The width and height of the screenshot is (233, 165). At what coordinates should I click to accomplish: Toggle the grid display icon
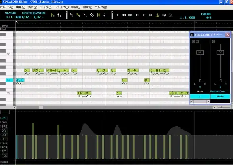[98, 15]
